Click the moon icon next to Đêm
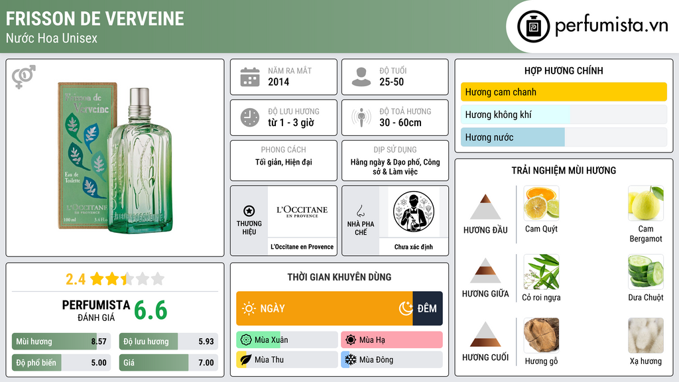679x382 pixels. [406, 308]
